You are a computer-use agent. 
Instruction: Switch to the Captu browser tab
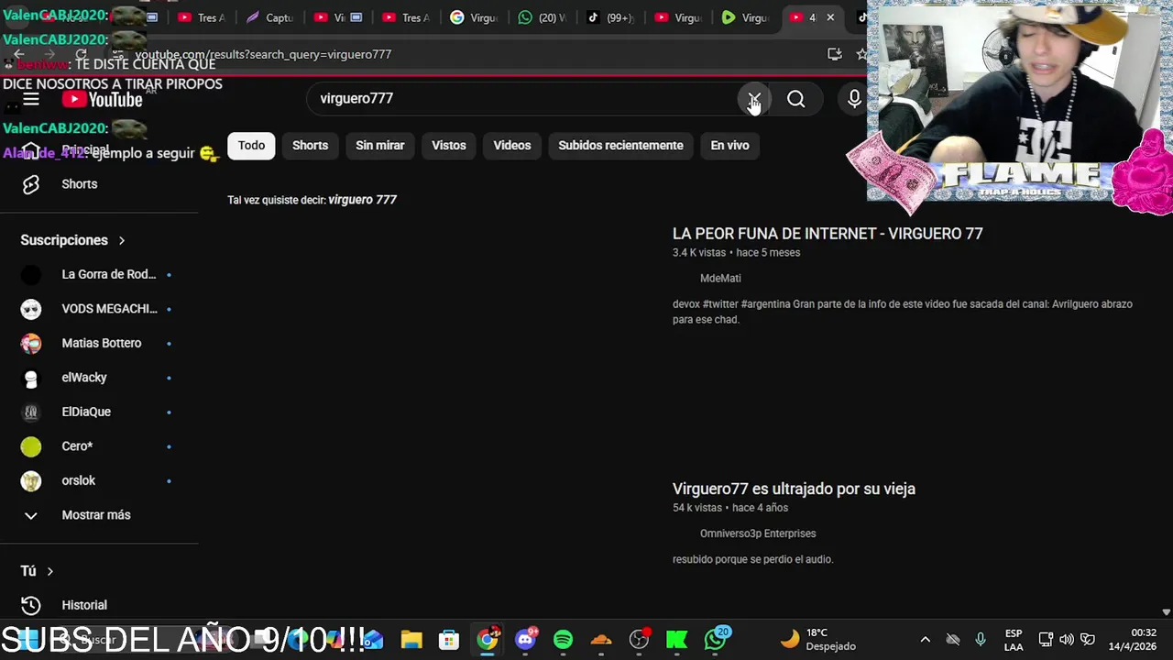[x=269, y=17]
